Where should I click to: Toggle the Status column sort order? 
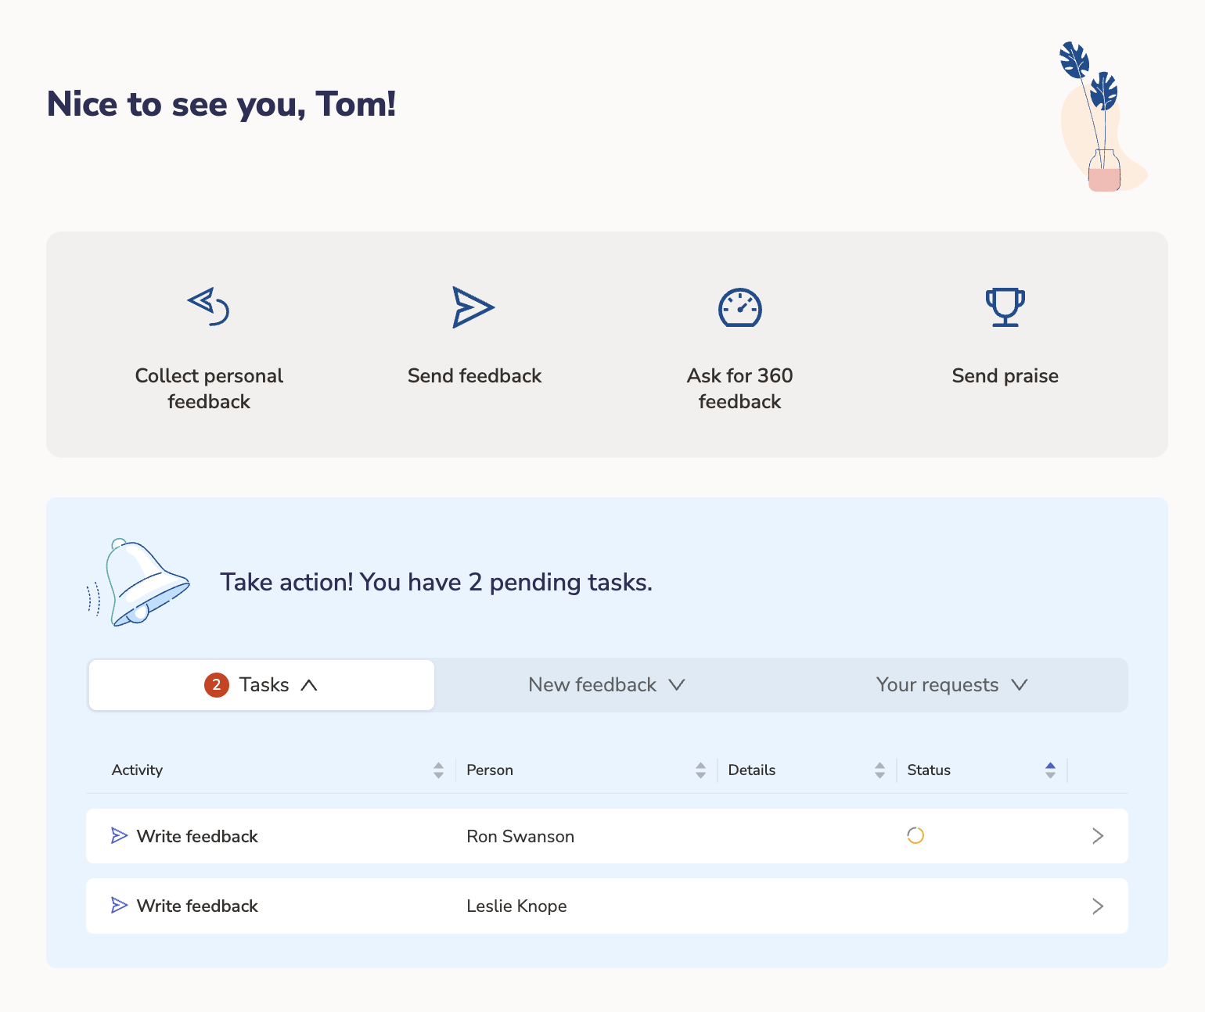(1050, 770)
